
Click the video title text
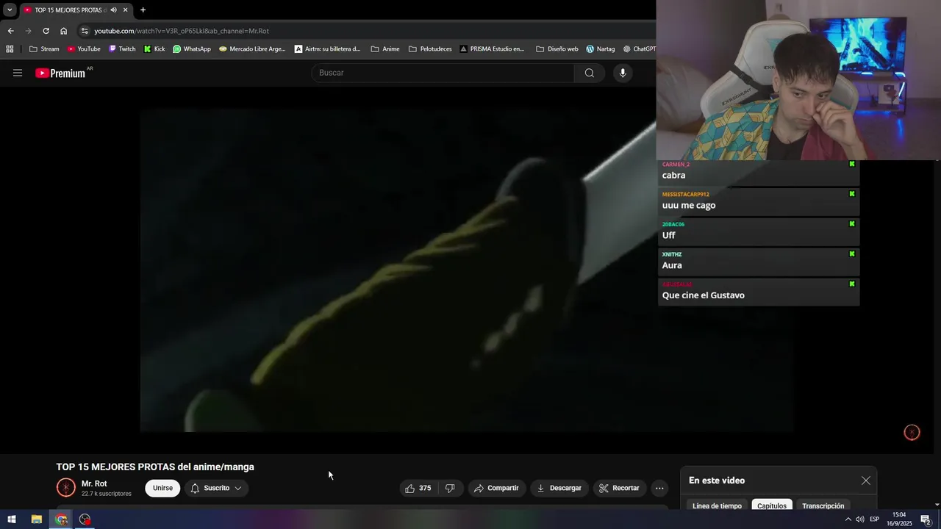point(155,467)
